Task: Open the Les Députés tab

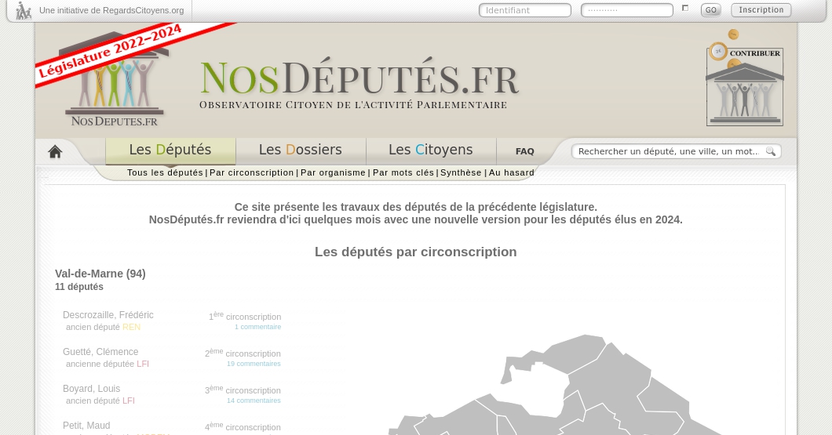Action: pos(170,150)
